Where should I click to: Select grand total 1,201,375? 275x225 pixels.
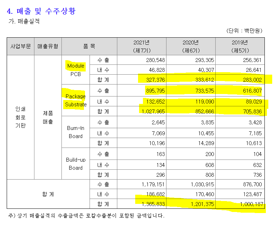pos(202,204)
